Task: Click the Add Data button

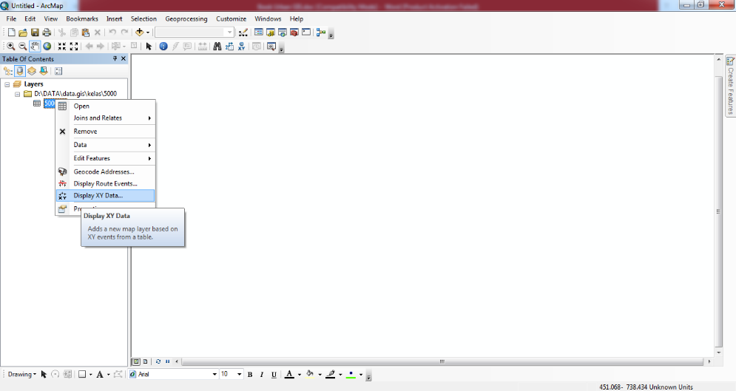Action: coord(139,33)
